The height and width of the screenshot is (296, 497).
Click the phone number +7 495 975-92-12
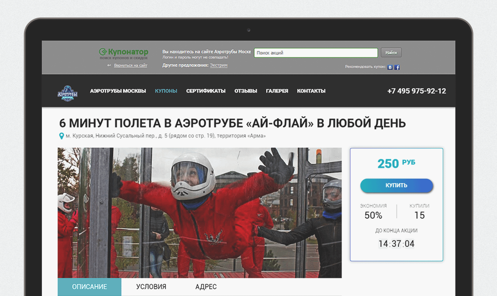tap(416, 91)
